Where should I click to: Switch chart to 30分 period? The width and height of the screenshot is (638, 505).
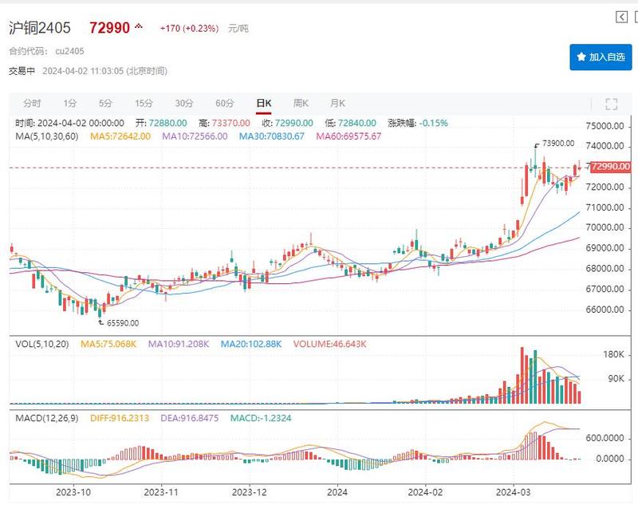[184, 104]
